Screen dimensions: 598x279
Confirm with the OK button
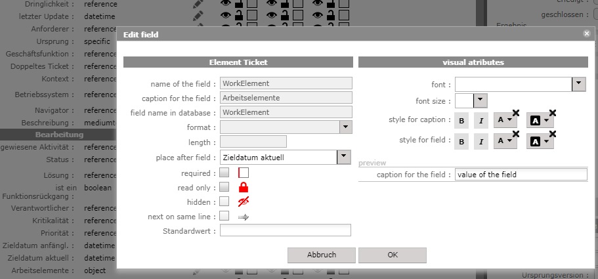click(x=393, y=255)
